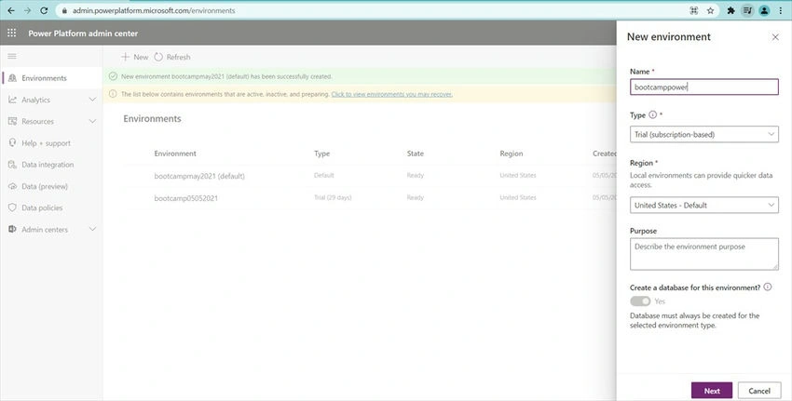792x401 pixels.
Task: Open the browser extensions puzzle icon
Action: [731, 10]
